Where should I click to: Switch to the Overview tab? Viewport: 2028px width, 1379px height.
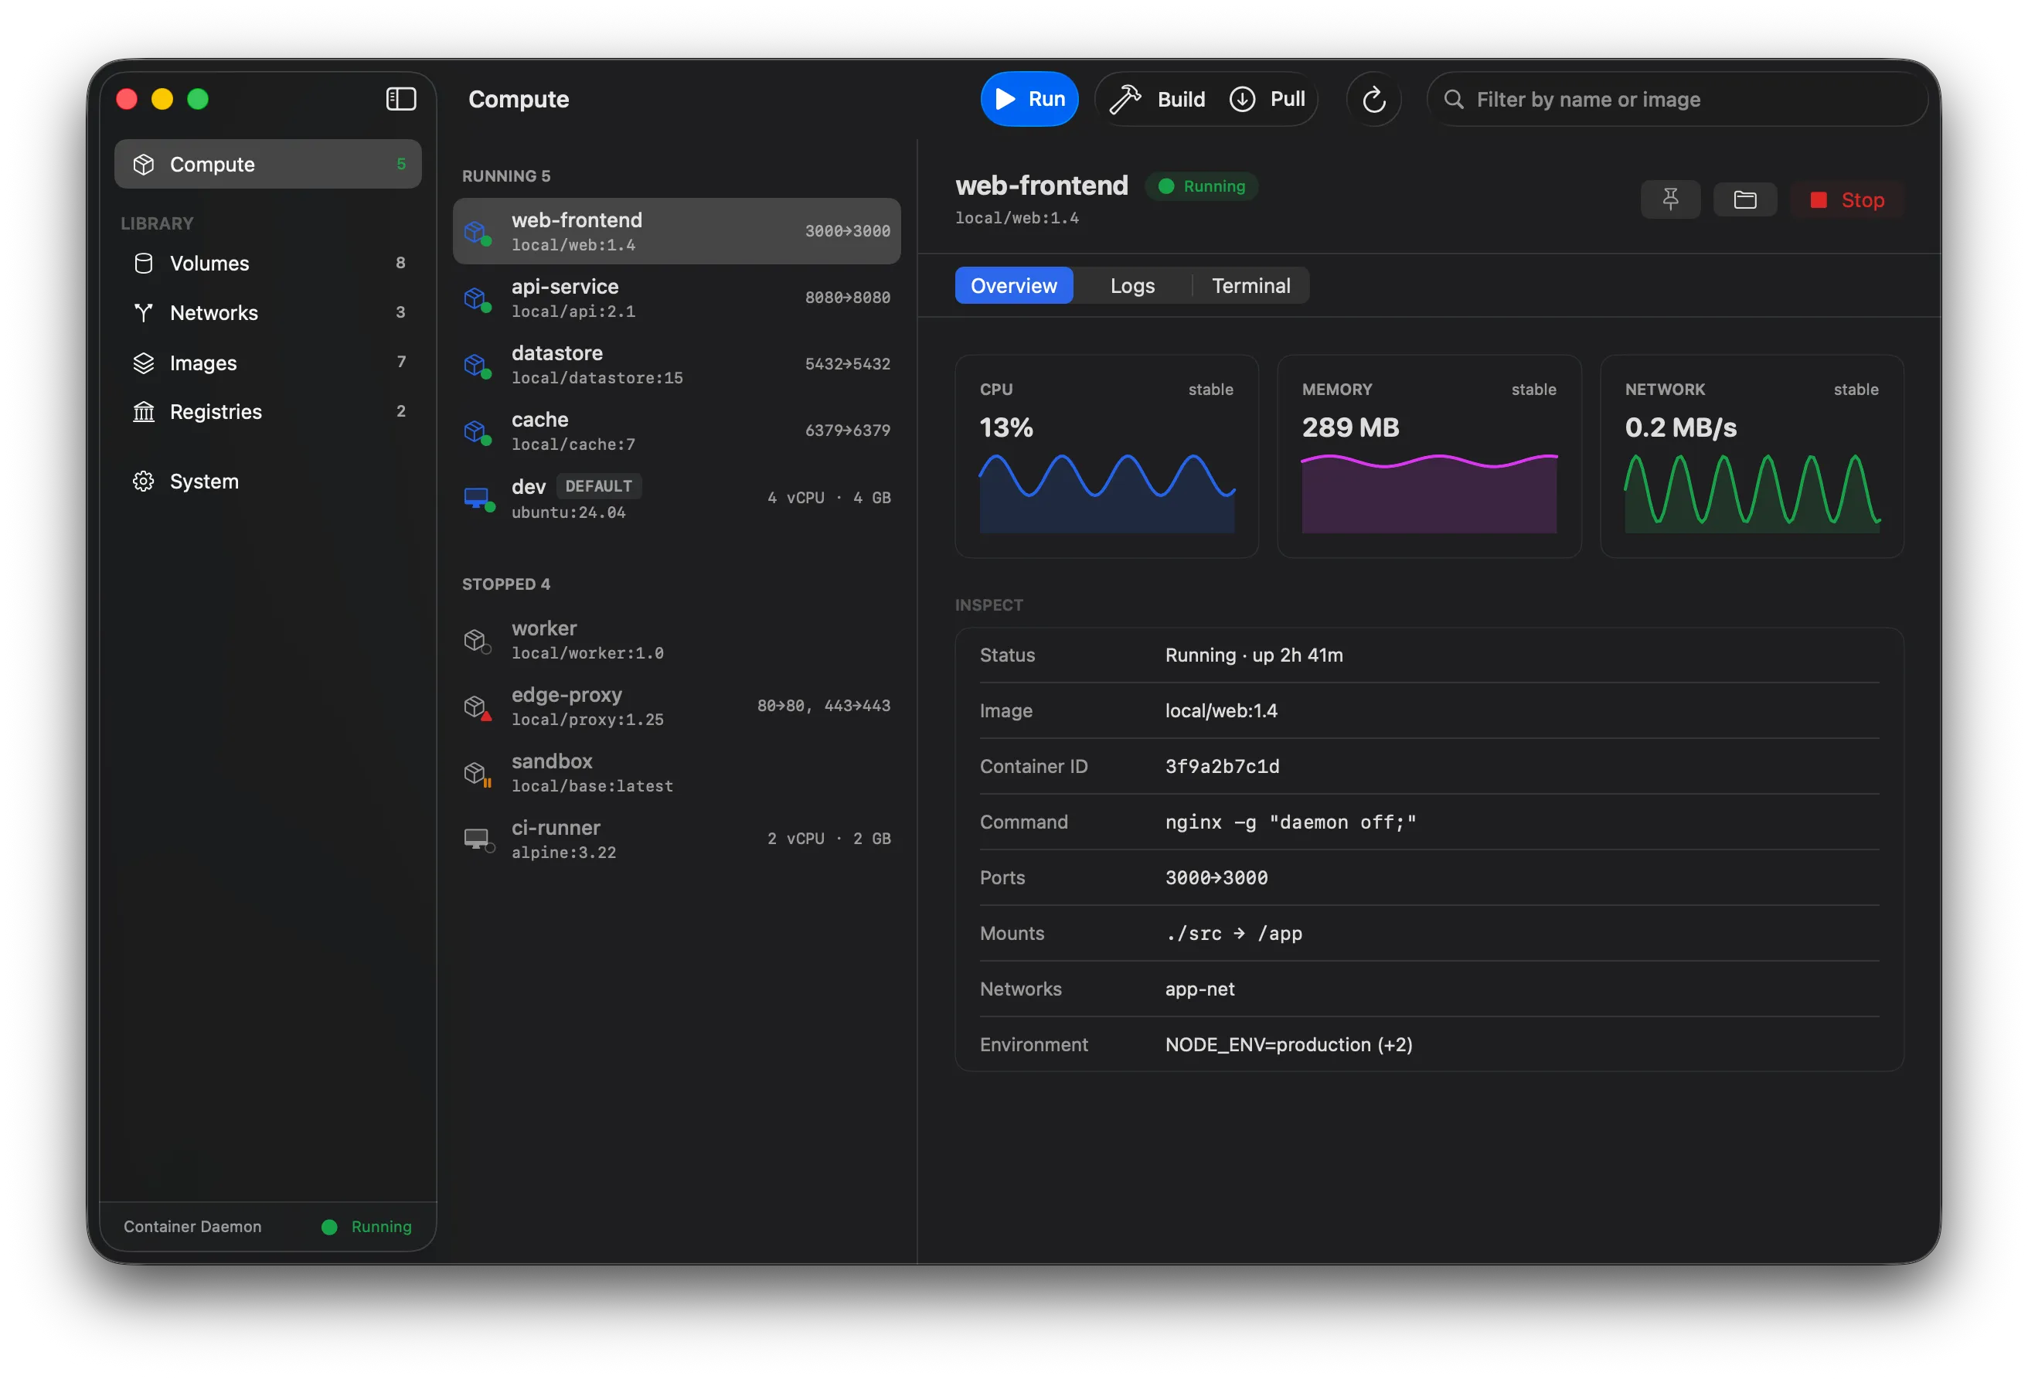coord(1013,285)
